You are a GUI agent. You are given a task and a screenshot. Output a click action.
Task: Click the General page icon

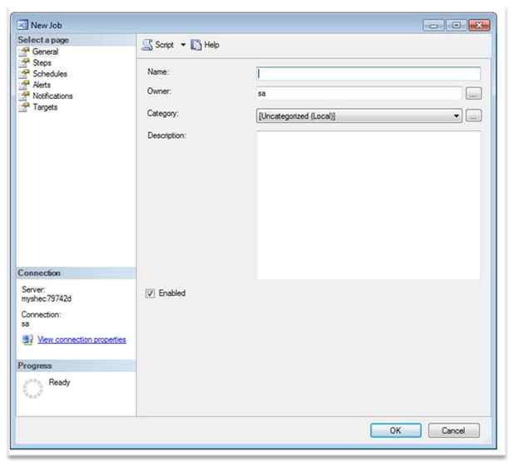coord(24,52)
